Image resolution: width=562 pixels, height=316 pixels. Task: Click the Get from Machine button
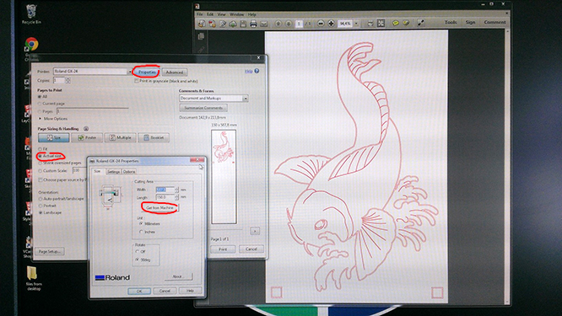click(159, 208)
